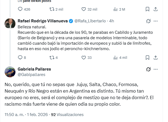Bookmark the top post

[147, 9]
